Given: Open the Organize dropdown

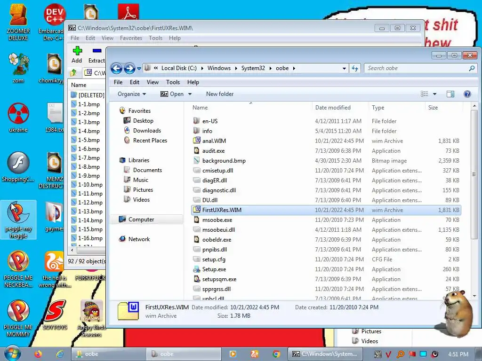Looking at the screenshot, I should (x=132, y=94).
